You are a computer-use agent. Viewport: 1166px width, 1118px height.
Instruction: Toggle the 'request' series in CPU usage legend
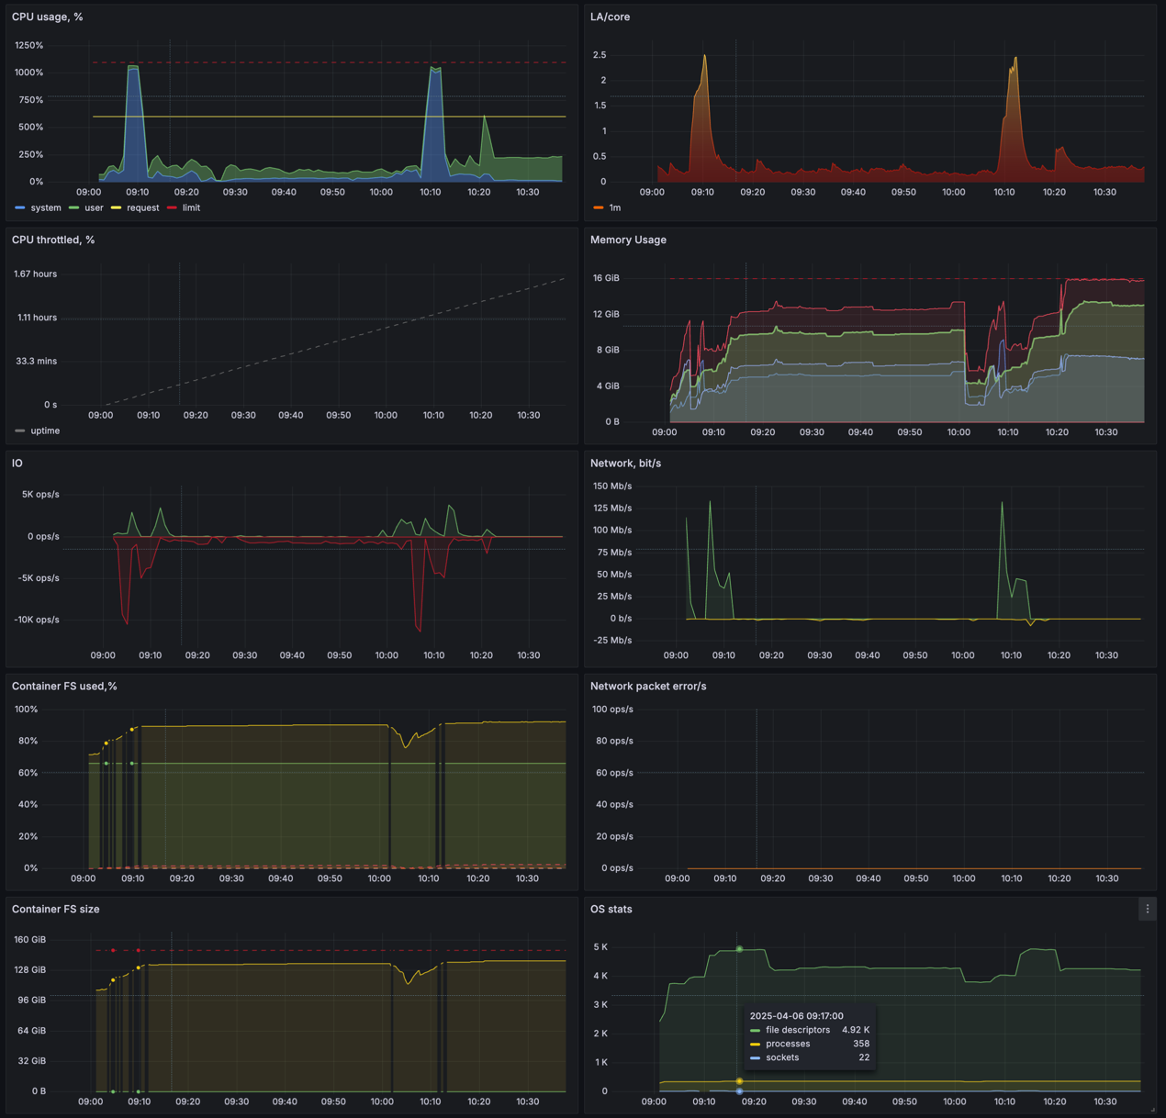pos(142,207)
